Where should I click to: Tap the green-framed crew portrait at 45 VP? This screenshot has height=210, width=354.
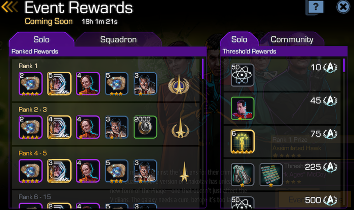(242, 109)
